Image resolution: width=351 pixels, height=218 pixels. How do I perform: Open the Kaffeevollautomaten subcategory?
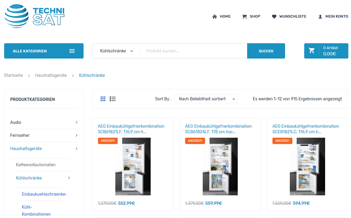pos(36,165)
